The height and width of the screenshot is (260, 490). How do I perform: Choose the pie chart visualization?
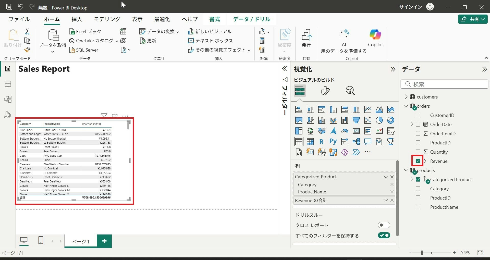(x=379, y=120)
